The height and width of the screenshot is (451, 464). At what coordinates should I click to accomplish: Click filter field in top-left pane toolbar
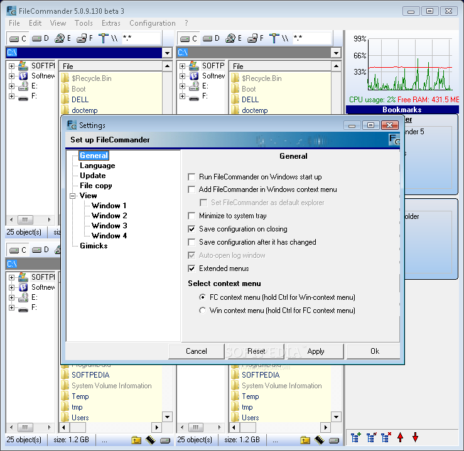[141, 38]
